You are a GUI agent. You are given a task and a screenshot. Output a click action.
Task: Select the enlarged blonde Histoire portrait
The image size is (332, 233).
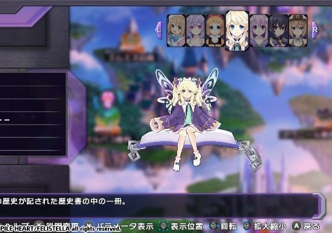pyautogui.click(x=237, y=31)
